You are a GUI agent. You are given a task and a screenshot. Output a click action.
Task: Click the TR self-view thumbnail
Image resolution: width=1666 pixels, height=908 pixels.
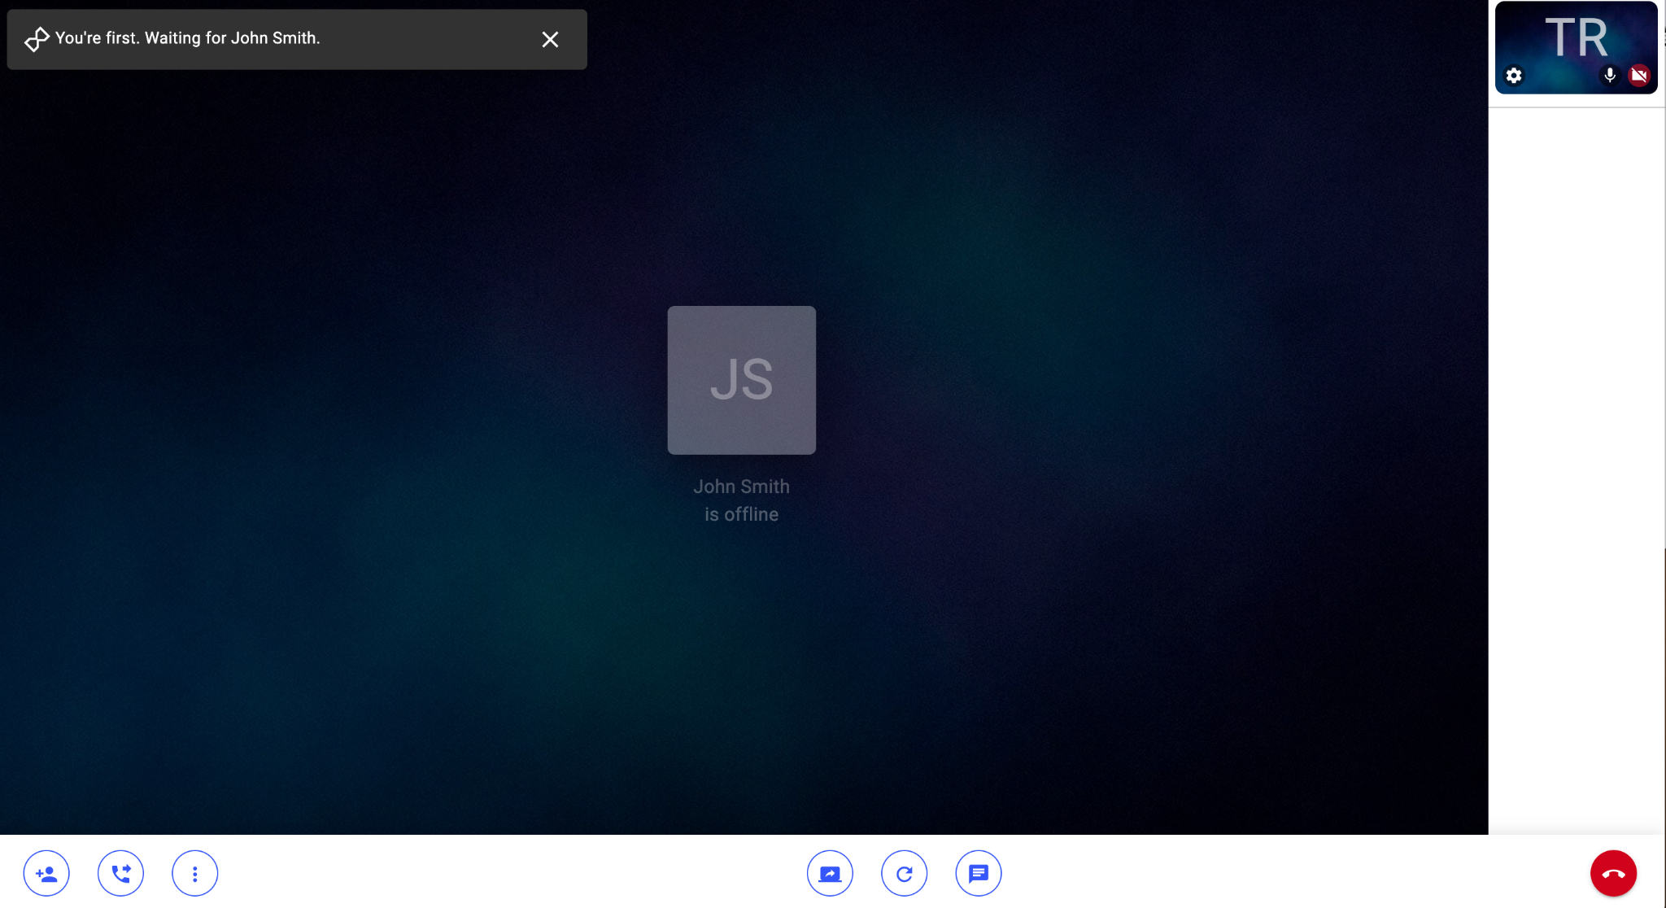pyautogui.click(x=1576, y=47)
